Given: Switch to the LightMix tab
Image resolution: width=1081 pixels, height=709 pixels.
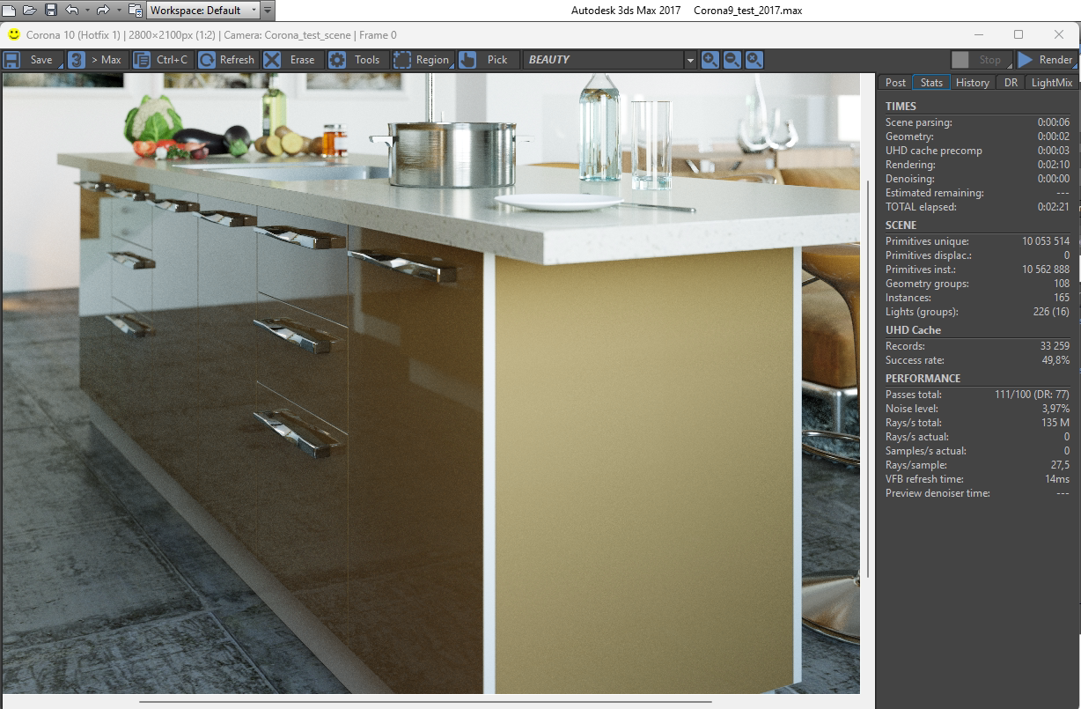Looking at the screenshot, I should [1051, 82].
